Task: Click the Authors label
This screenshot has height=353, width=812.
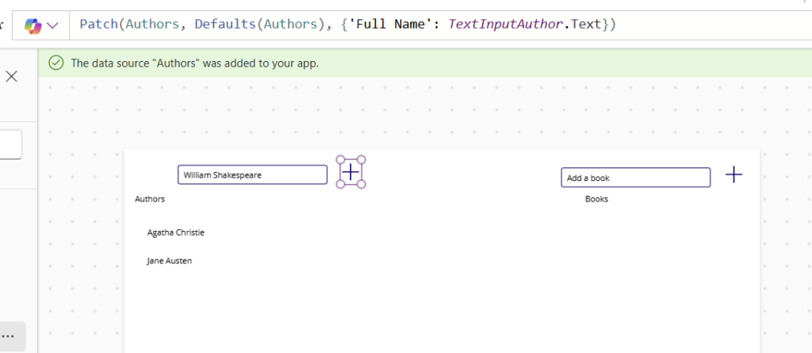Action: tap(150, 199)
